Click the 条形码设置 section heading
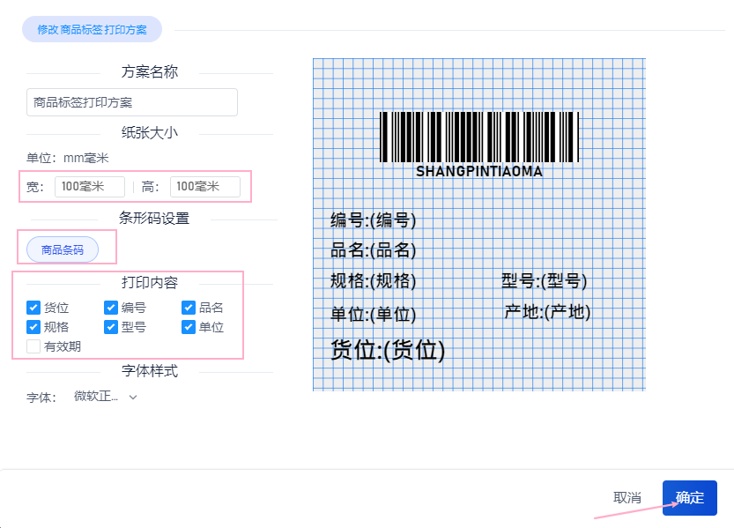 pyautogui.click(x=154, y=218)
